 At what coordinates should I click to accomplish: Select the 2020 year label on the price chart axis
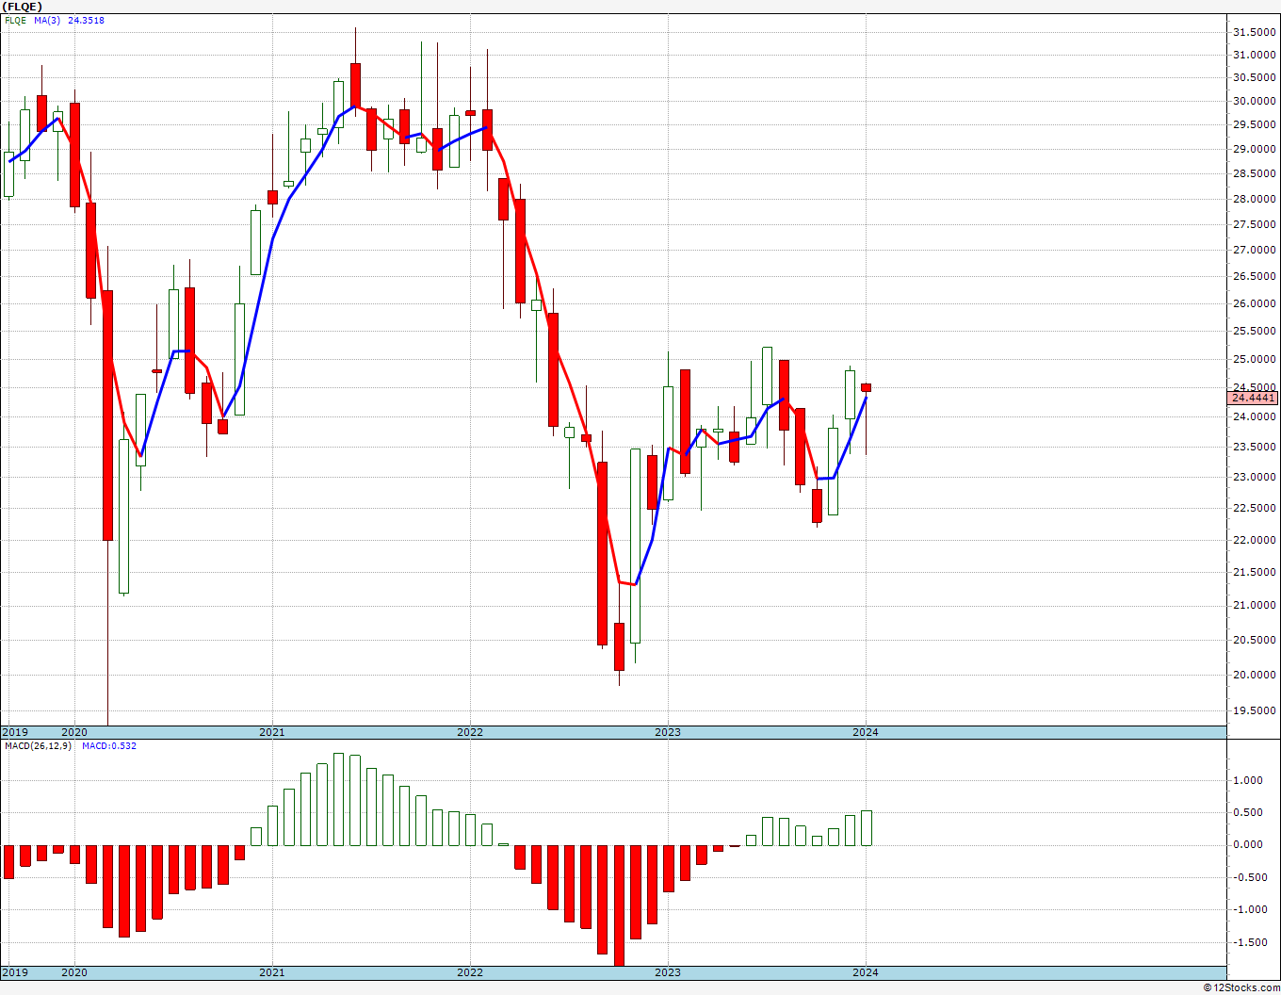click(x=74, y=732)
